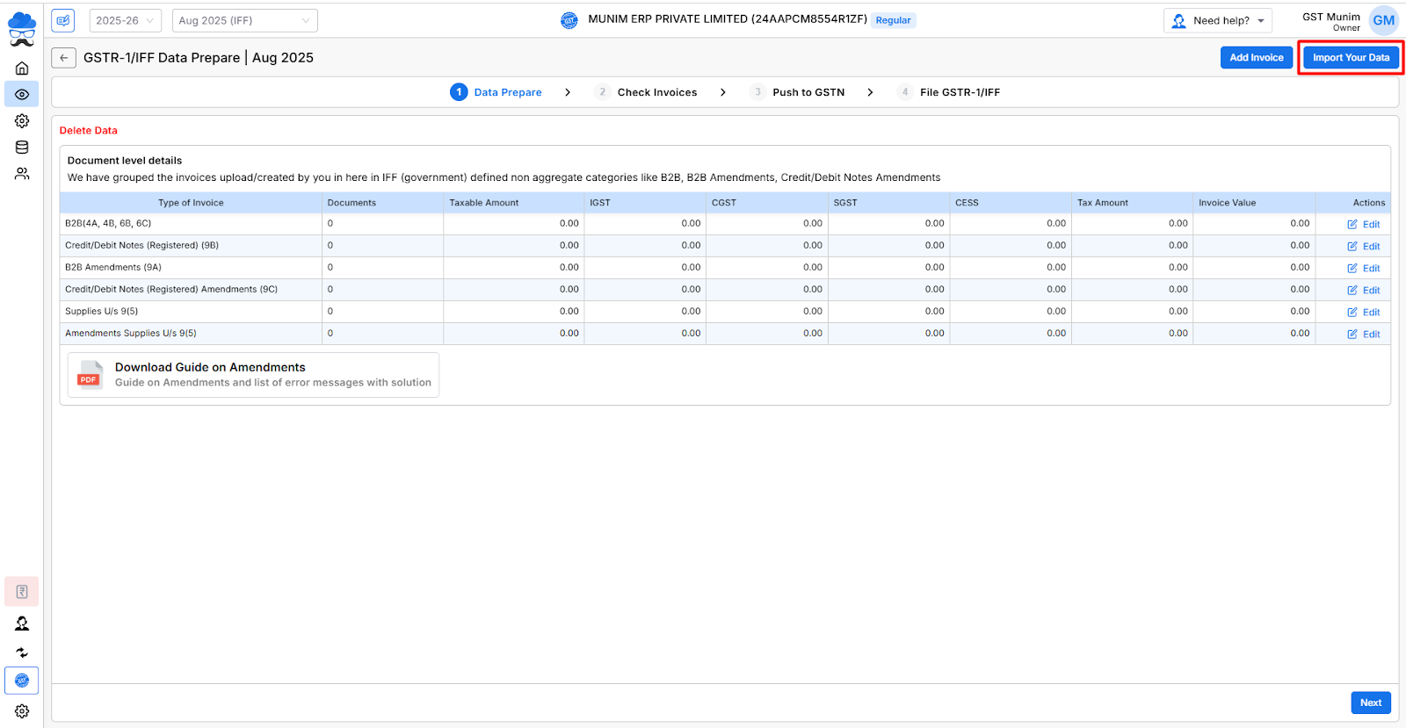Open the users icon in the sidebar

pos(22,174)
